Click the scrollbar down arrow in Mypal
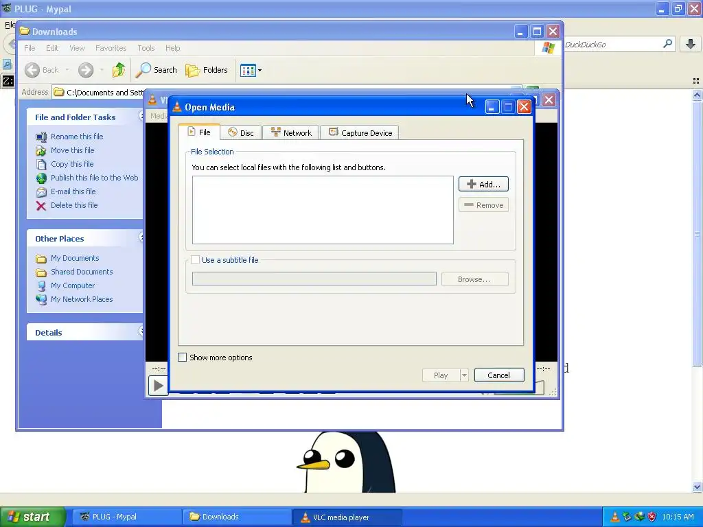703x527 pixels. (697, 487)
